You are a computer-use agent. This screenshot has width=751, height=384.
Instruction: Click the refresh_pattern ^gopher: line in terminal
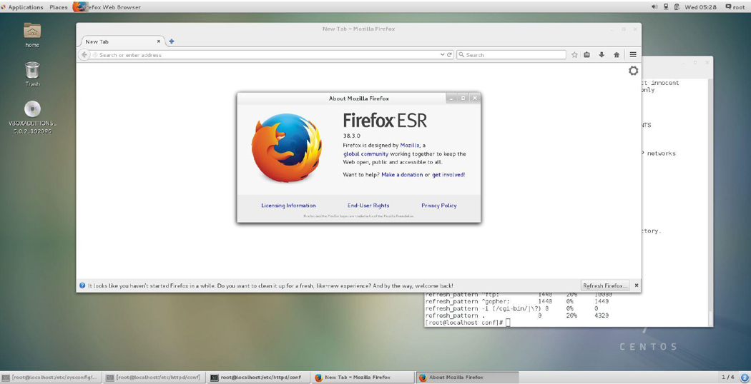coord(517,302)
